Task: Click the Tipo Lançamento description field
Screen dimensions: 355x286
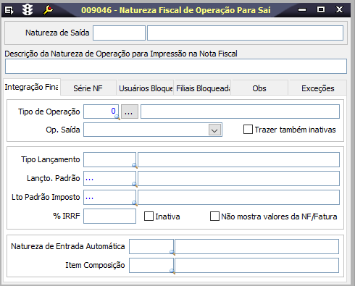Action: click(238, 159)
